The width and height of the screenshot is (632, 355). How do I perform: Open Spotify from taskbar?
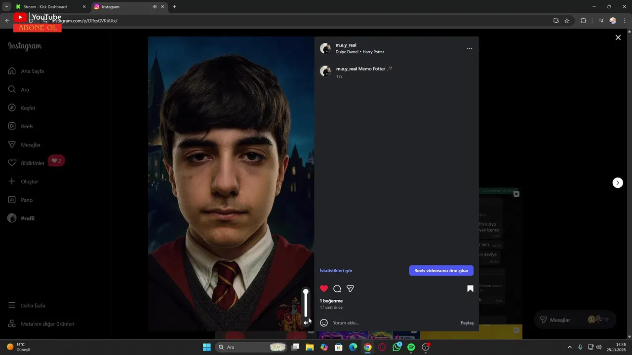(411, 347)
